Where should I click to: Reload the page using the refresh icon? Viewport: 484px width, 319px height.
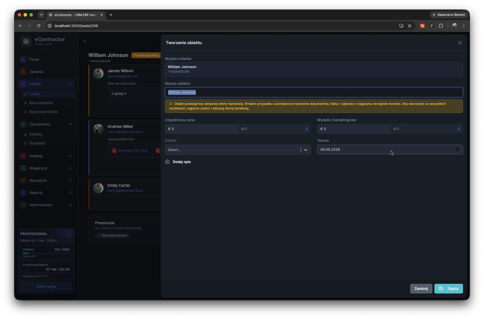click(39, 26)
